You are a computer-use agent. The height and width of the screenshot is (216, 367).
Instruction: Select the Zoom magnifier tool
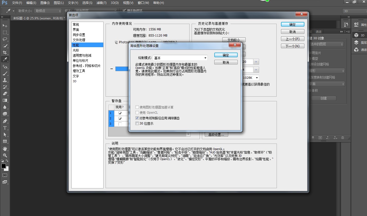(5, 155)
